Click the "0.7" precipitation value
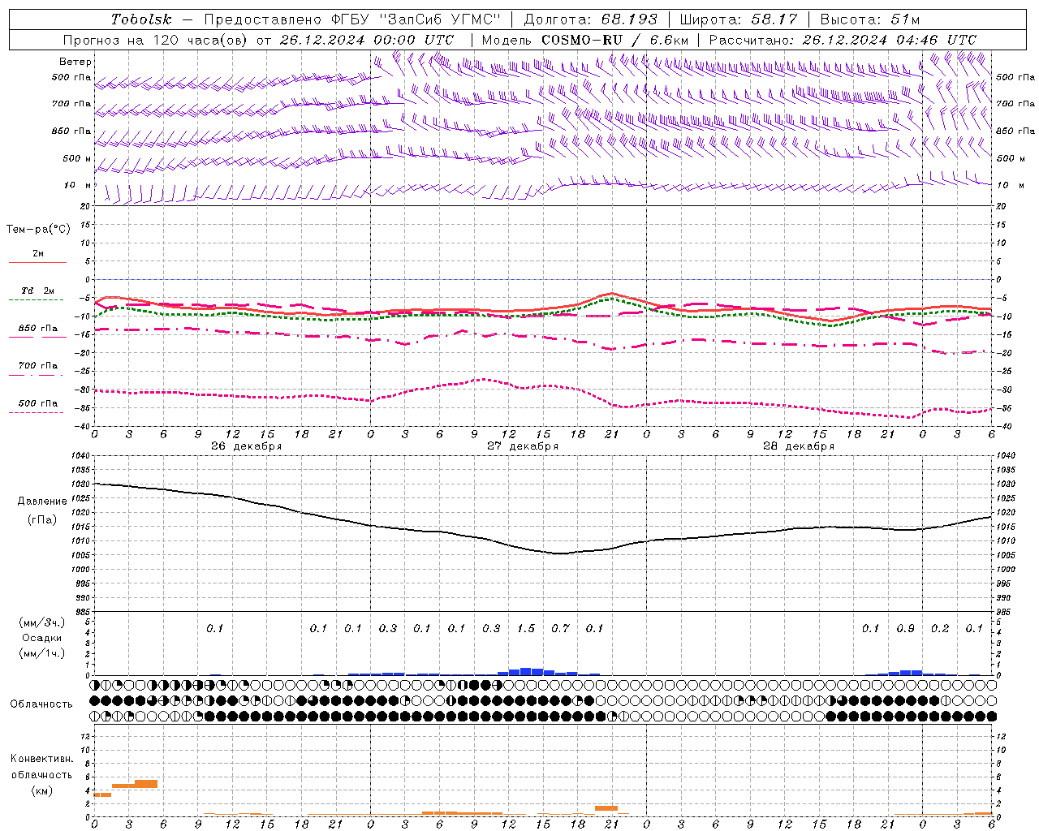This screenshot has width=1039, height=831. (561, 628)
